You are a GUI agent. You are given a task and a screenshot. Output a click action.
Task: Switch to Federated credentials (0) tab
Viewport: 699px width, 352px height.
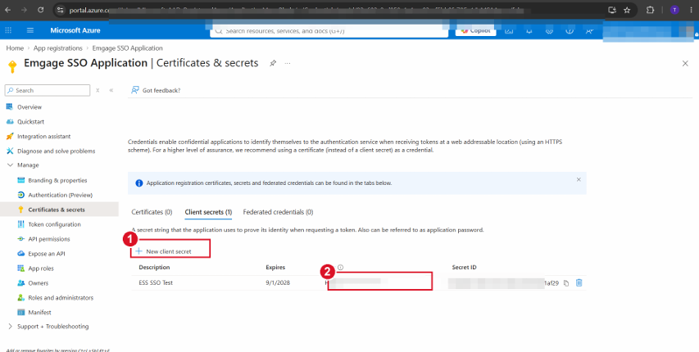[x=278, y=212]
